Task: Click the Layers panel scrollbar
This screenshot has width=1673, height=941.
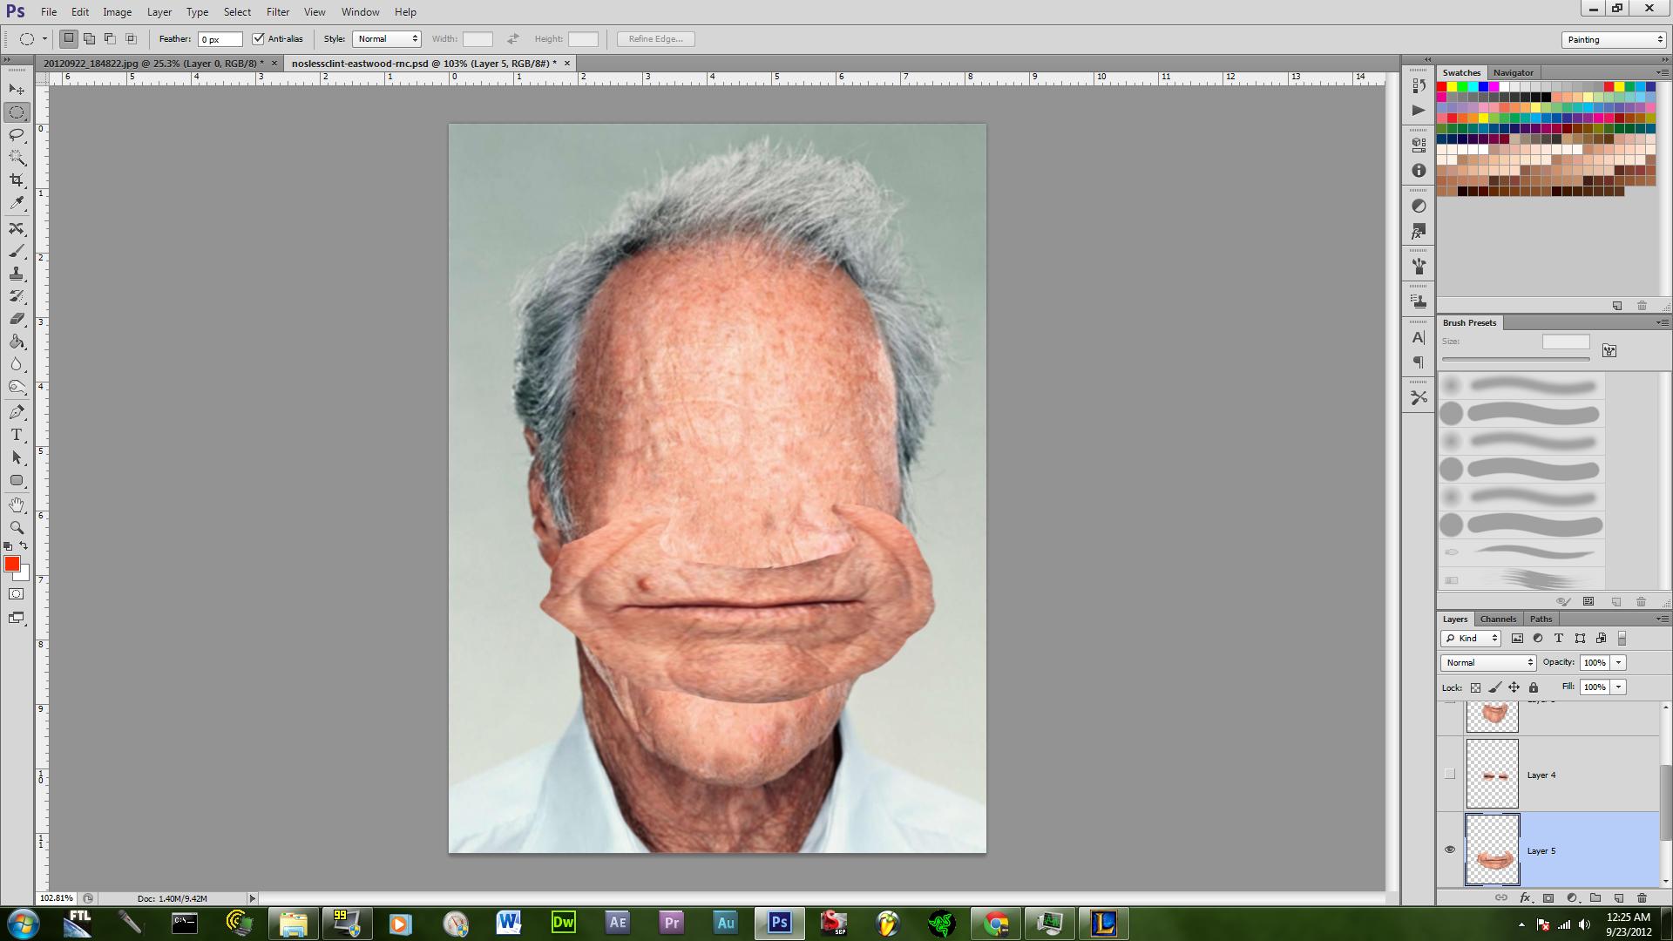Action: coord(1665,802)
